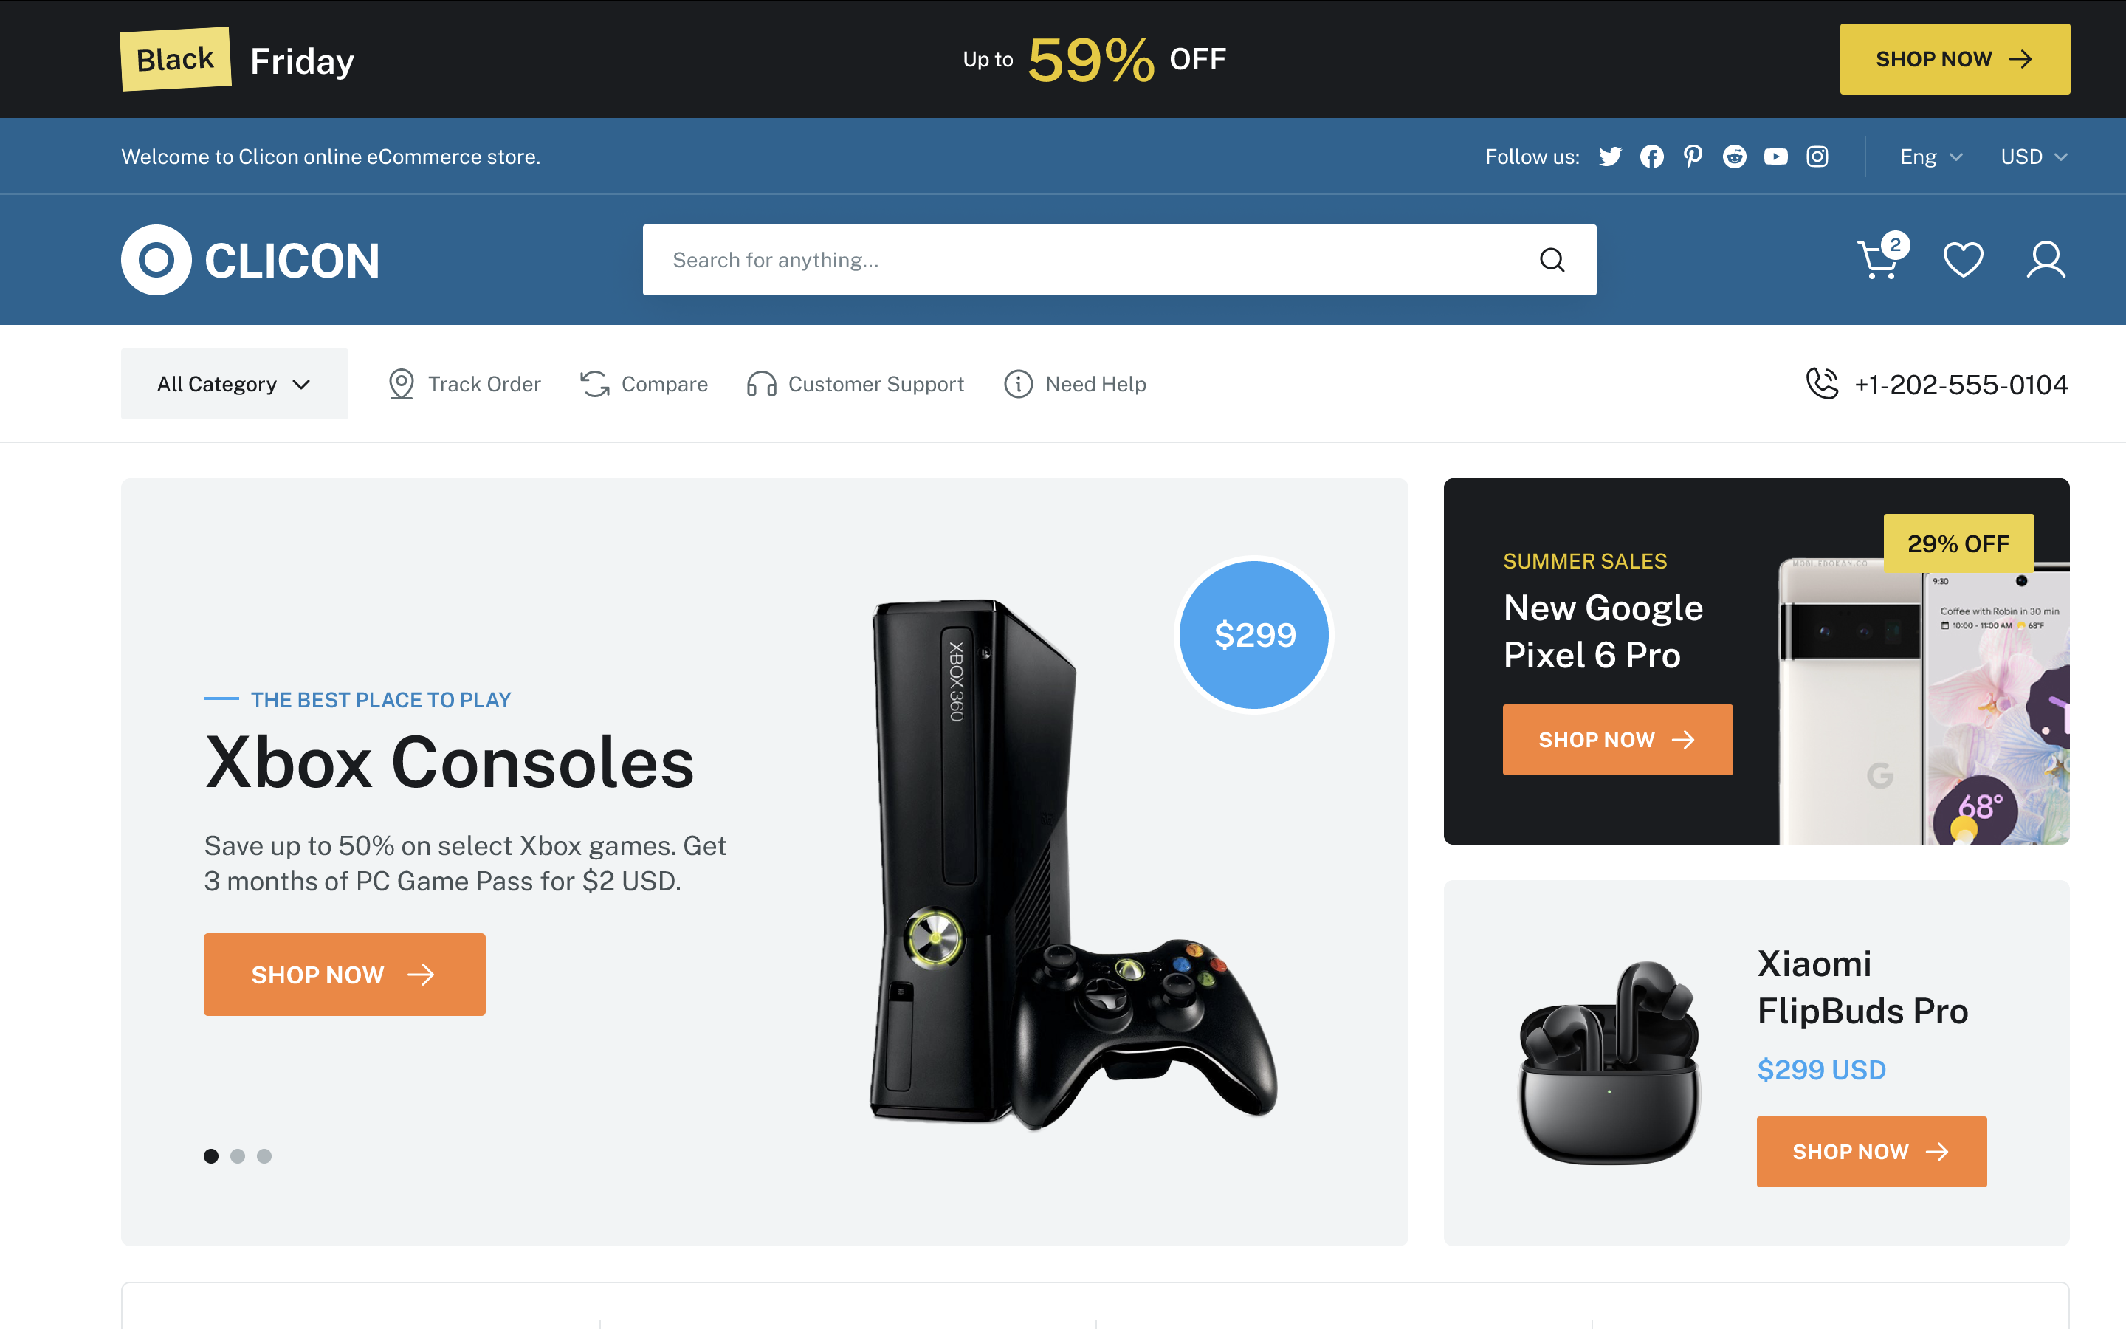The height and width of the screenshot is (1329, 2126).
Task: Click the search magnifier icon
Action: (1552, 260)
